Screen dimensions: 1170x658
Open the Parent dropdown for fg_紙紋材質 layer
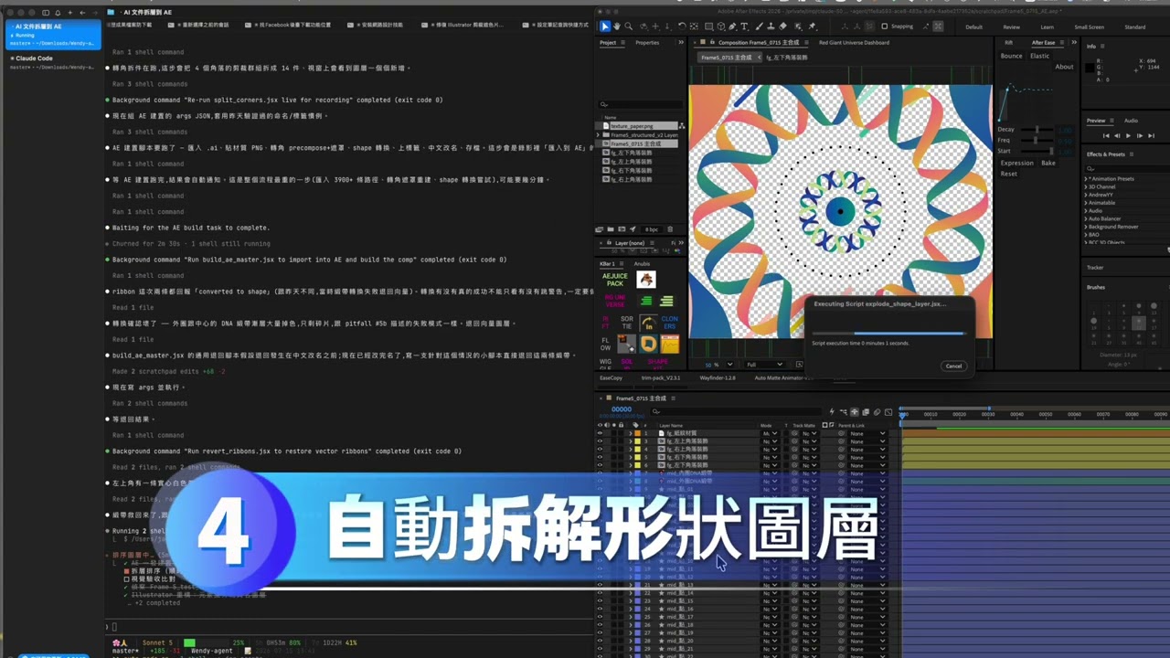pos(868,433)
